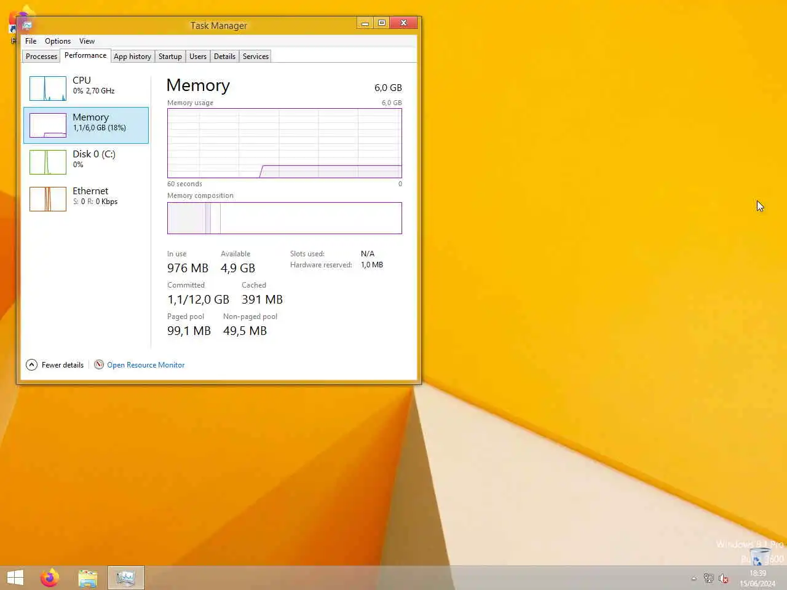The height and width of the screenshot is (590, 787).
Task: Maximize the Task Manager window
Action: (x=381, y=23)
